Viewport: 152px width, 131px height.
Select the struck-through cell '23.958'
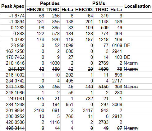click(x=13, y=45)
